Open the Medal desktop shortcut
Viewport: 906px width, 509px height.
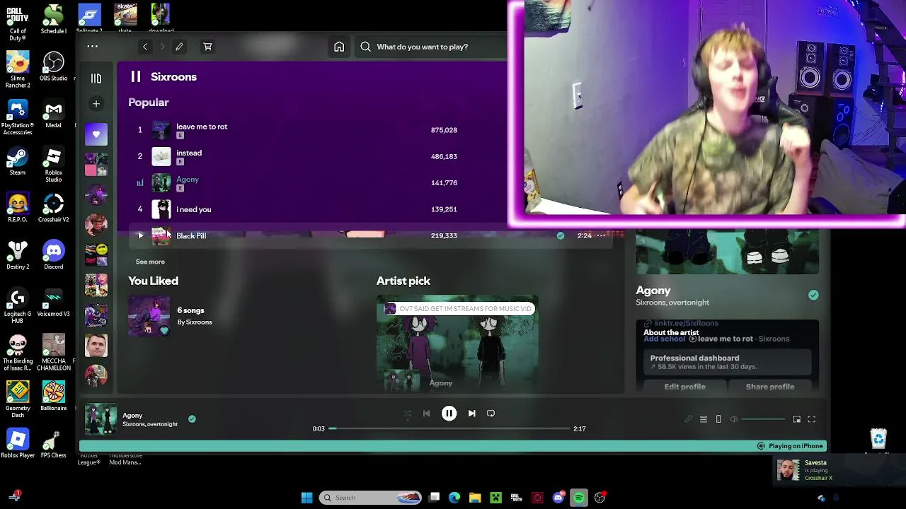click(54, 114)
